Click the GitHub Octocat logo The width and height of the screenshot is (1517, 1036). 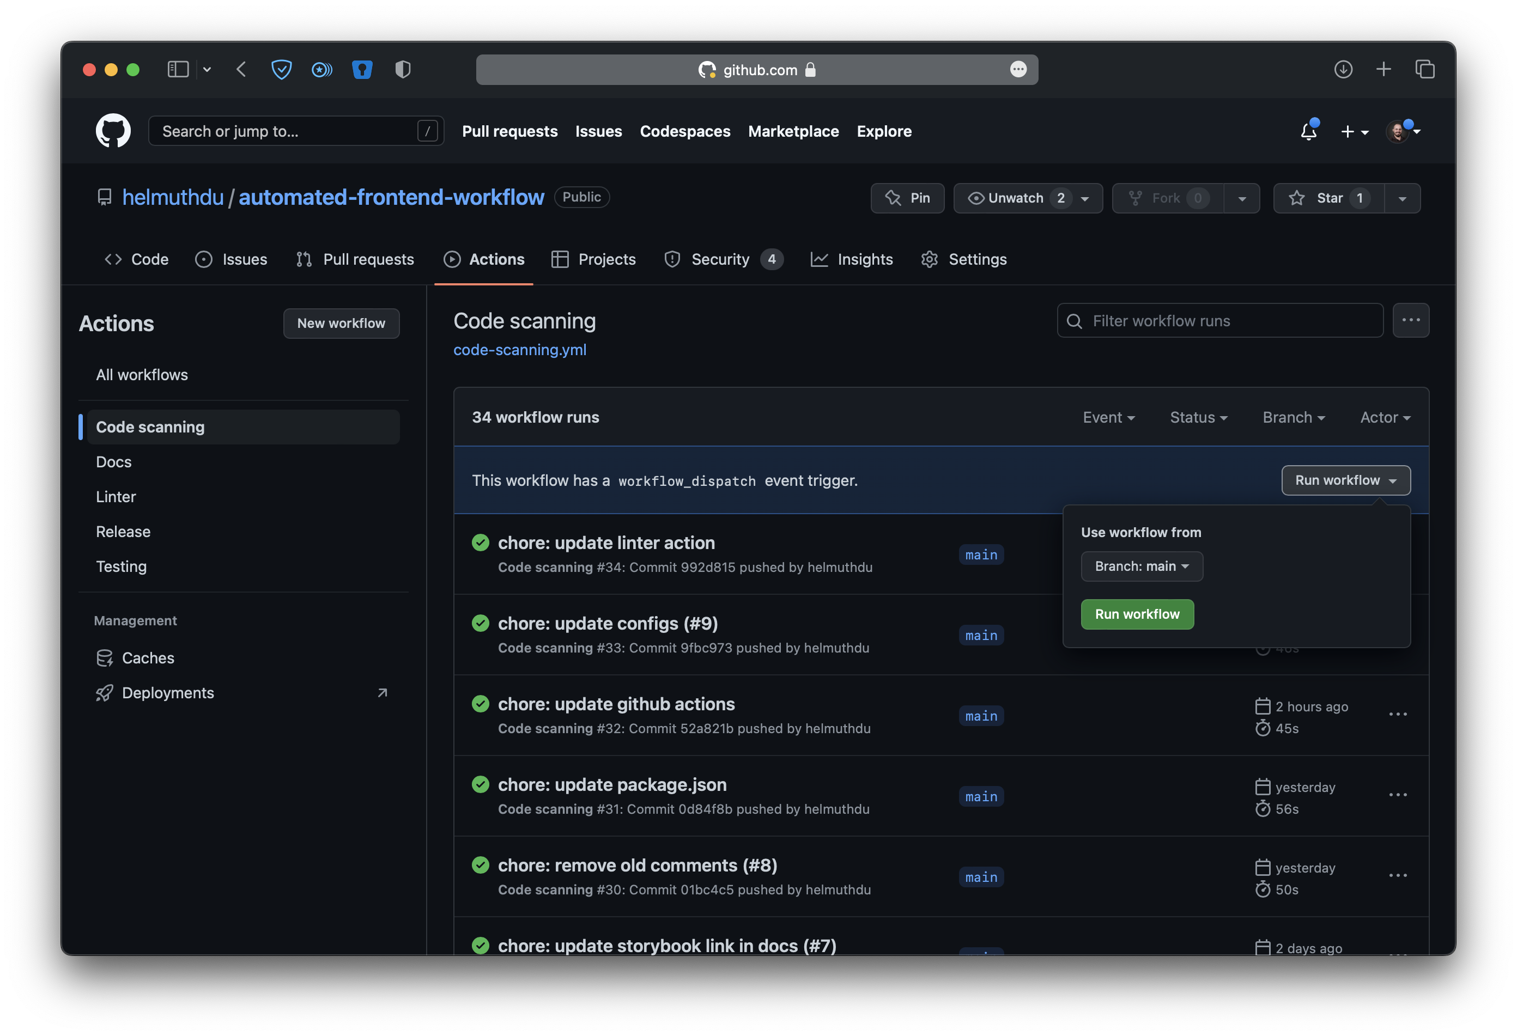[113, 131]
